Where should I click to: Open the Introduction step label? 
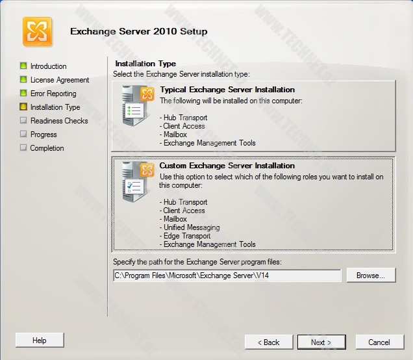point(48,66)
